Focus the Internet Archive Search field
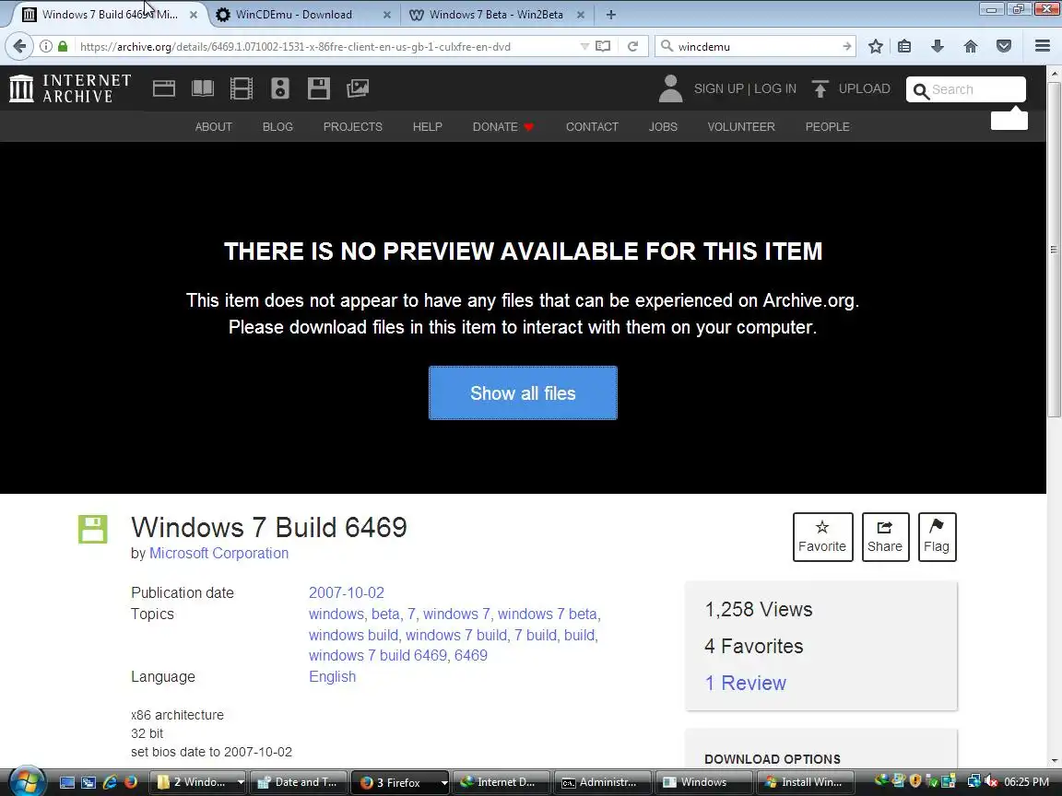Image resolution: width=1062 pixels, height=796 pixels. tap(966, 89)
